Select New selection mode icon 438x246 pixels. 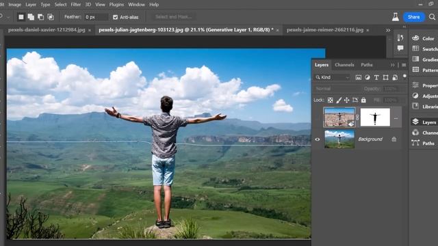pos(21,17)
